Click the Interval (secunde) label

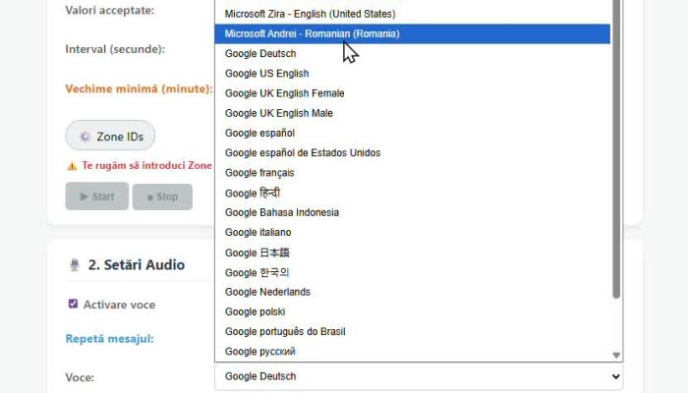pos(115,49)
